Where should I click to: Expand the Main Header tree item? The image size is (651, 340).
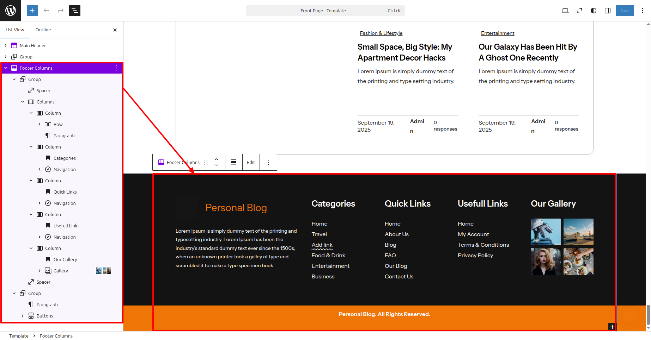[x=6, y=45]
